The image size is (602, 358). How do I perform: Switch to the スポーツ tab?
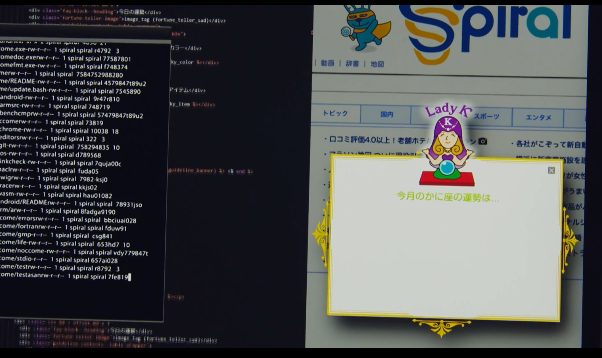point(487,117)
